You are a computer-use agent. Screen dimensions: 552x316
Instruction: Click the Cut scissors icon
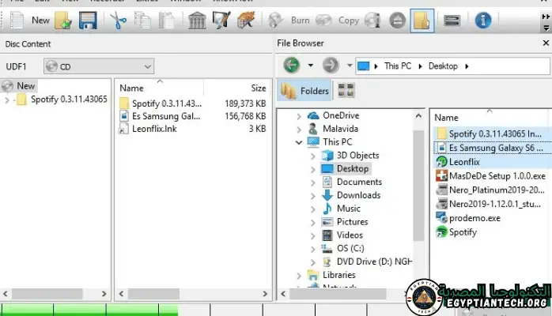point(118,21)
